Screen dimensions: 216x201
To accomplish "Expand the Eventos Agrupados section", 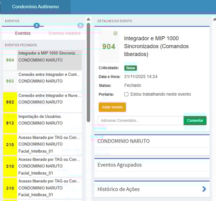I will [x=152, y=165].
